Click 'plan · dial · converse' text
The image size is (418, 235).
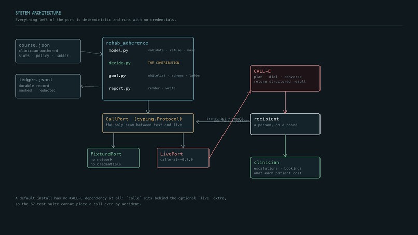pos(277,77)
